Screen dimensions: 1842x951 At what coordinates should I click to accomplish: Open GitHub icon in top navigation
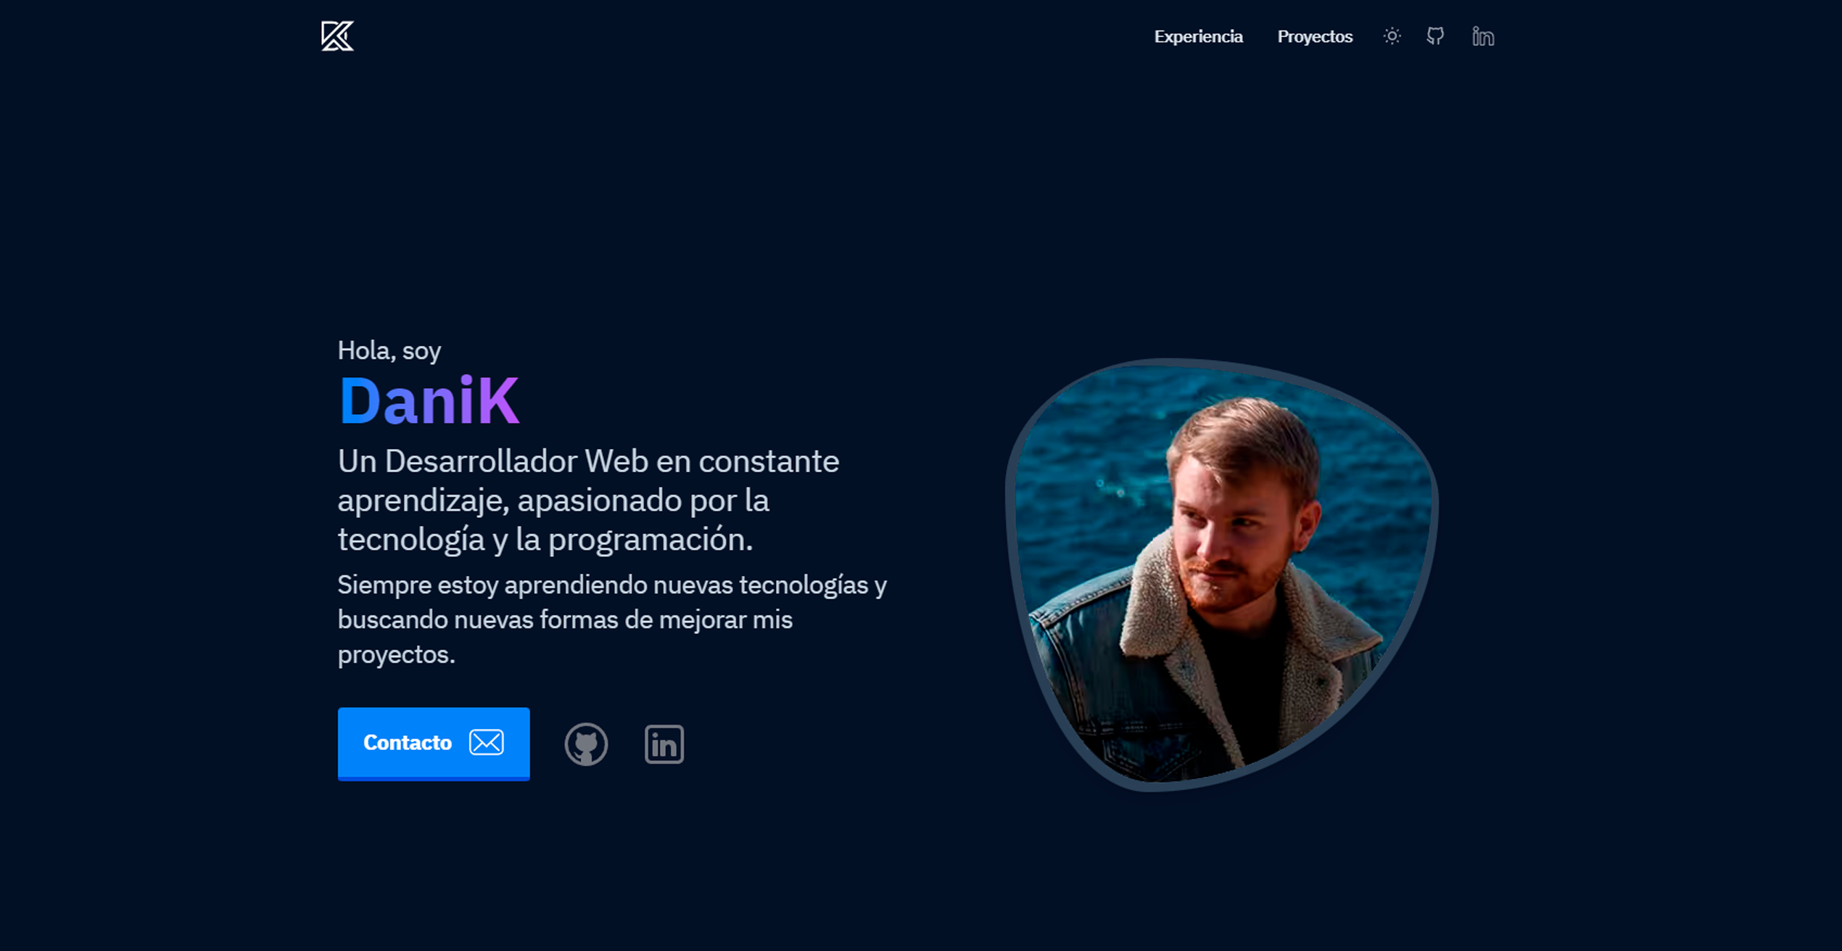[x=1435, y=36]
